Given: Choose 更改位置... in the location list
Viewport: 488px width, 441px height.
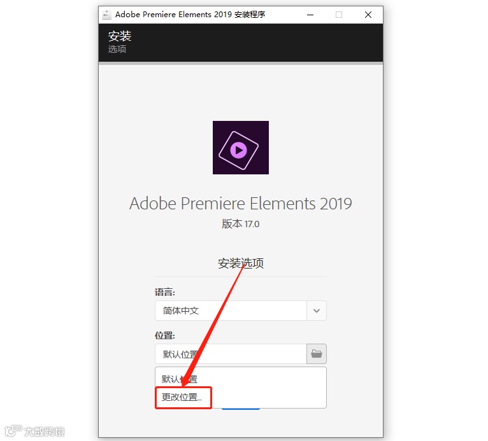Looking at the screenshot, I should (x=183, y=397).
